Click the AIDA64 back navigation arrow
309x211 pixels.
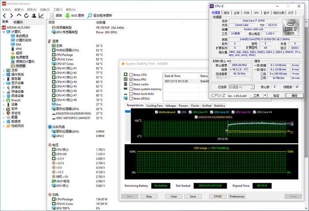5,16
